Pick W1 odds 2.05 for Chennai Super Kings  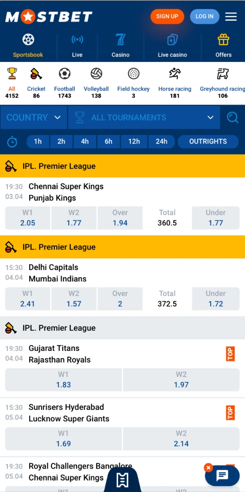point(28,218)
